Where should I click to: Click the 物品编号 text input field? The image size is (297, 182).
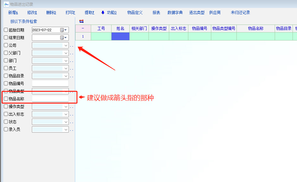pos(50,84)
